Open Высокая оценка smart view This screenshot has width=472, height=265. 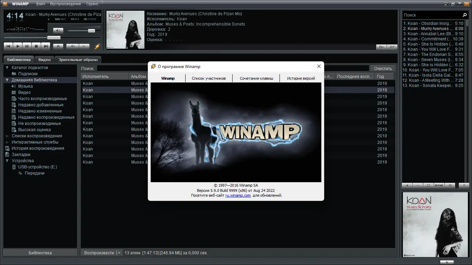35,130
